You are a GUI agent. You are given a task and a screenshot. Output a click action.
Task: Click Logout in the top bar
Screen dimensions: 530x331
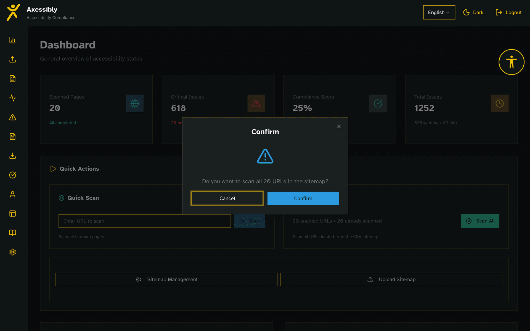[x=508, y=12]
